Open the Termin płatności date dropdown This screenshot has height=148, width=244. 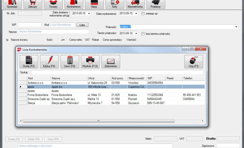[136, 34]
